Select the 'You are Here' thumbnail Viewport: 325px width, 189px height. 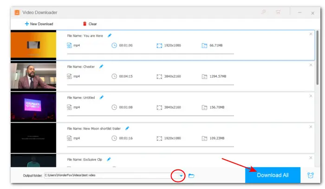[x=33, y=46]
